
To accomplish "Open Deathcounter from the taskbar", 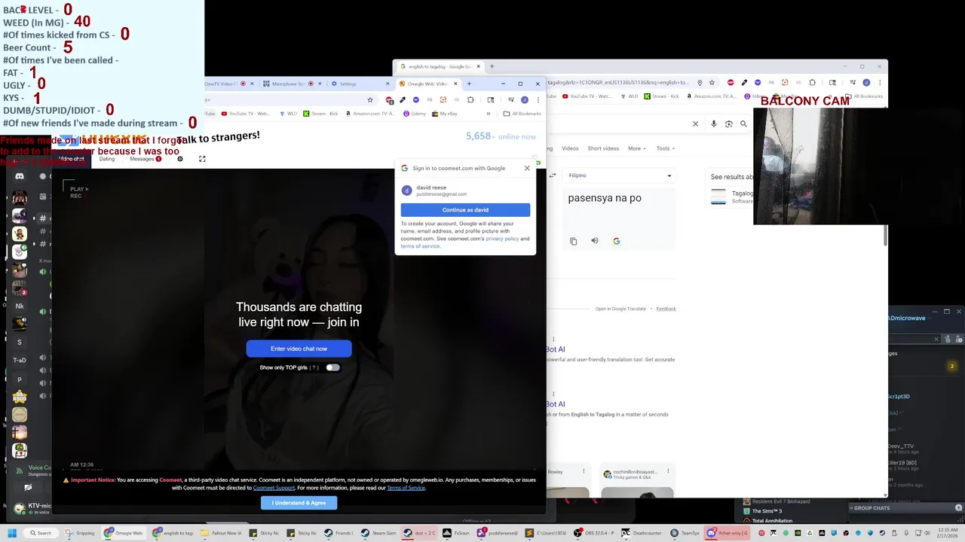I will click(x=641, y=533).
